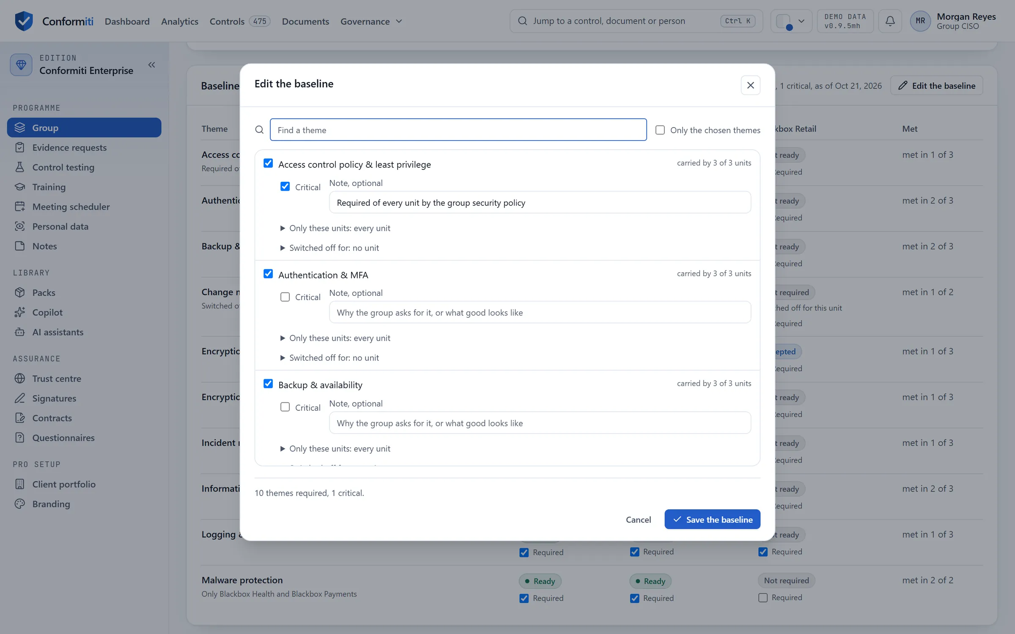
Task: Expand Only these units under Authentication & MFA
Action: click(335, 338)
